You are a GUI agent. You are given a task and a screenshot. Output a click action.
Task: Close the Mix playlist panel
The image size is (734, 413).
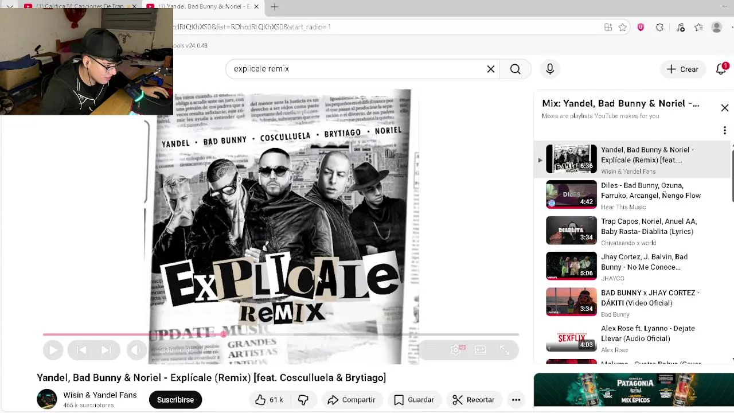(x=724, y=108)
